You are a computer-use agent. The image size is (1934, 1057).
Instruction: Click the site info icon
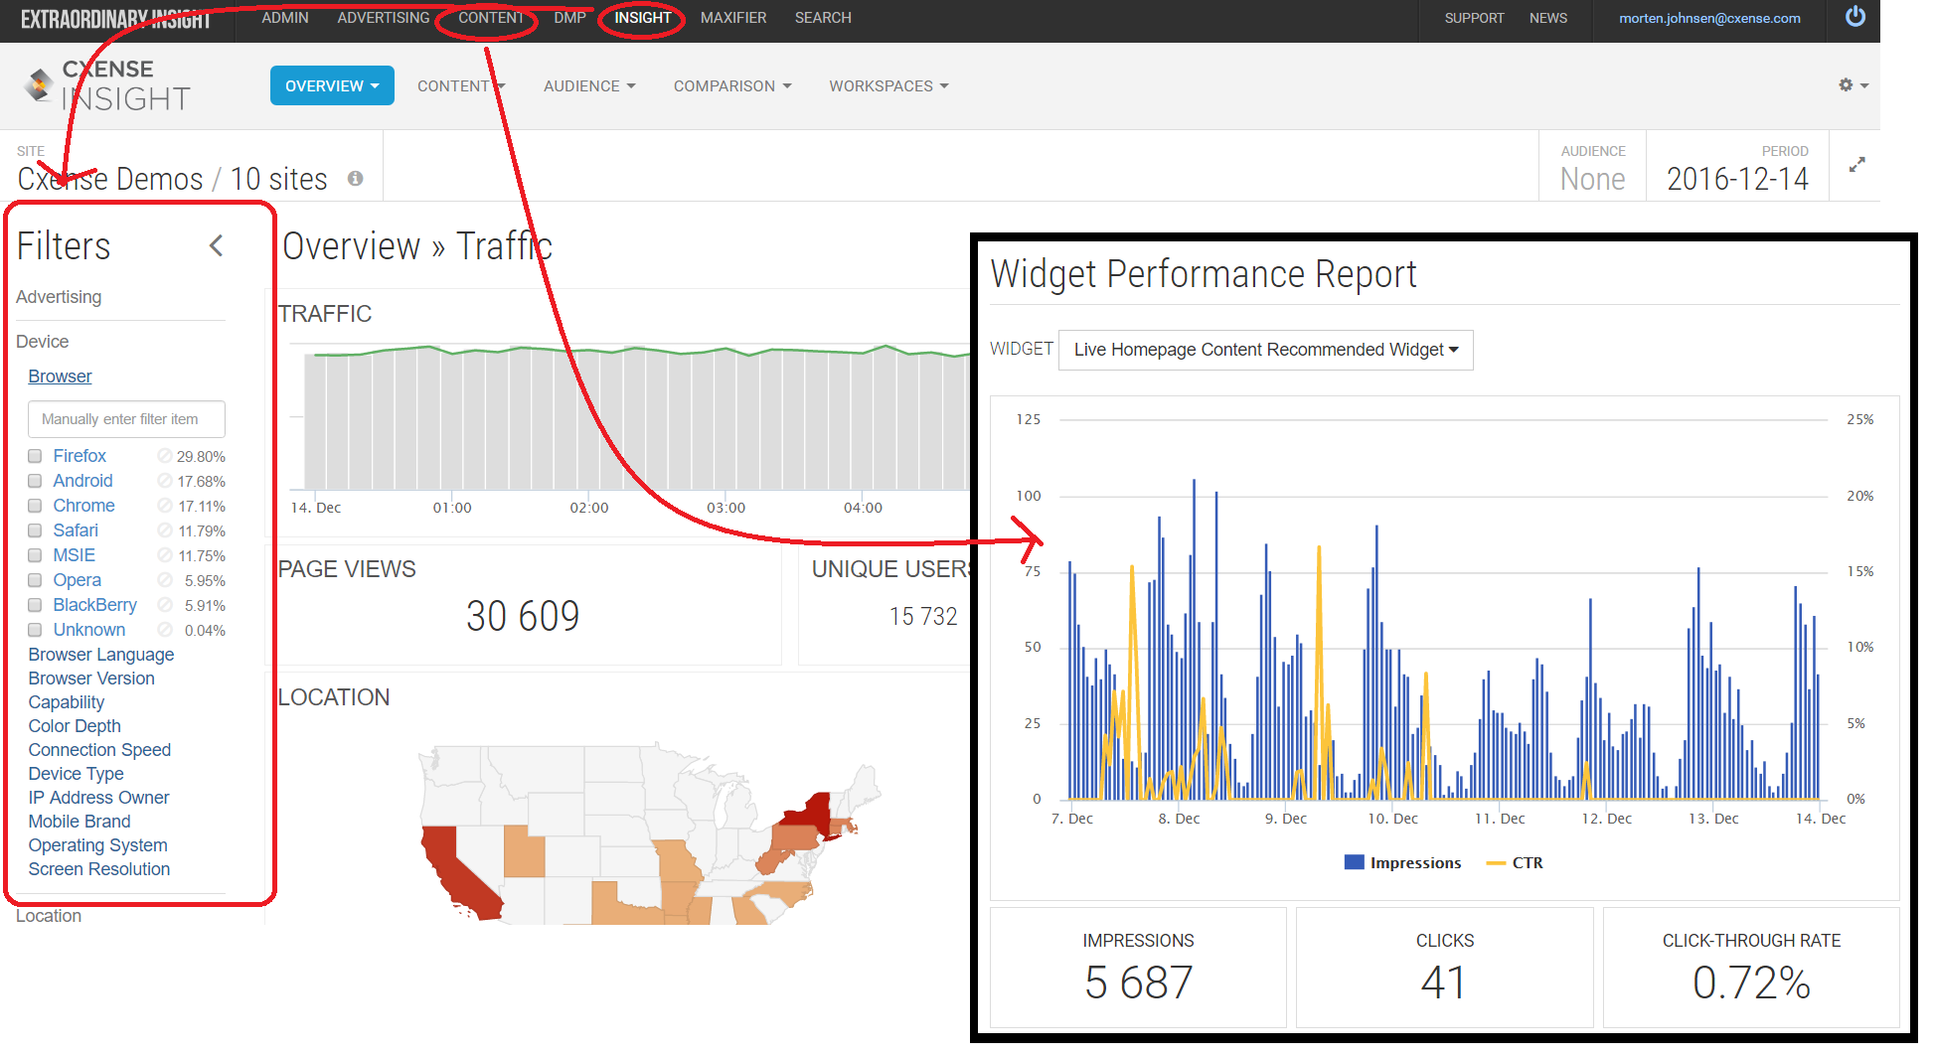tap(355, 179)
